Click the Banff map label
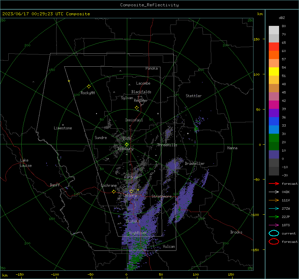The width and height of the screenshot is (299, 279). pyautogui.click(x=55, y=185)
